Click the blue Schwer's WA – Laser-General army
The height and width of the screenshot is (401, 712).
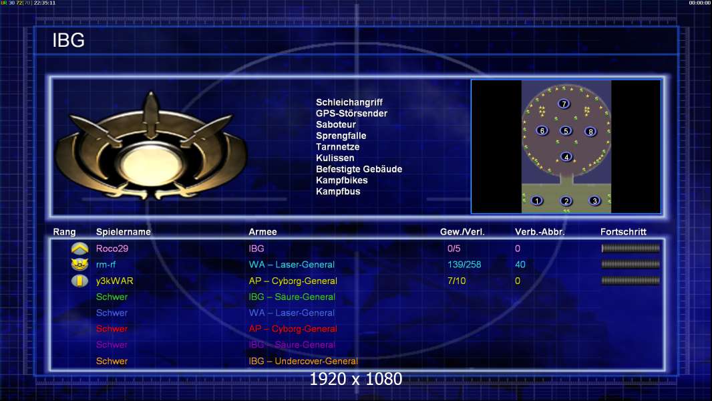point(291,312)
